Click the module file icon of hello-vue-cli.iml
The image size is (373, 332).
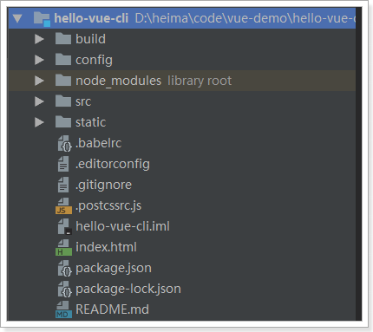[x=64, y=226]
